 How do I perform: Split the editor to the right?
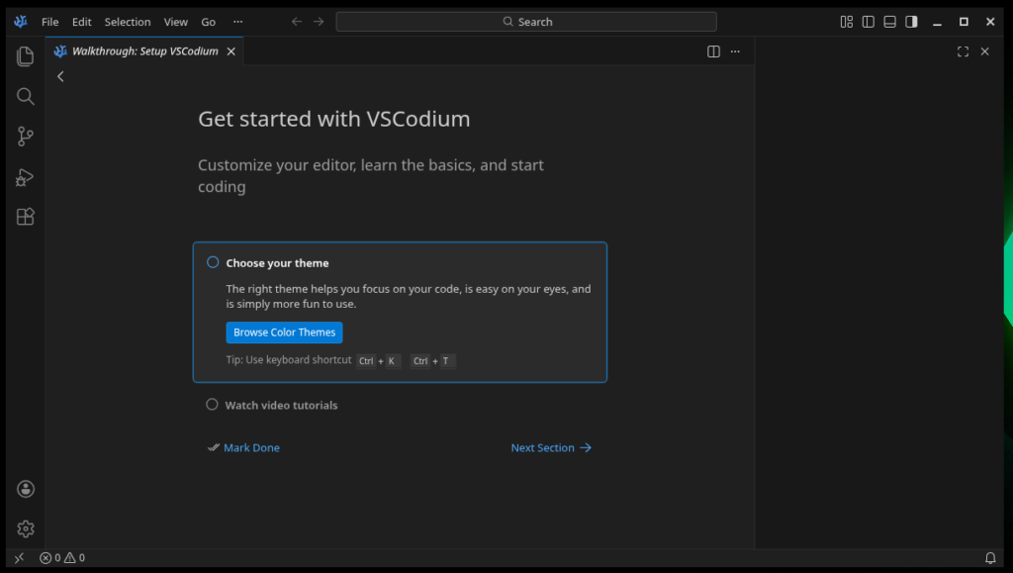click(x=713, y=51)
